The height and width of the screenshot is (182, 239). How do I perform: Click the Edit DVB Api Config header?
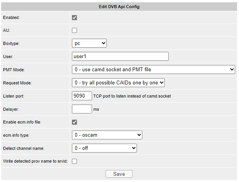pos(119,7)
